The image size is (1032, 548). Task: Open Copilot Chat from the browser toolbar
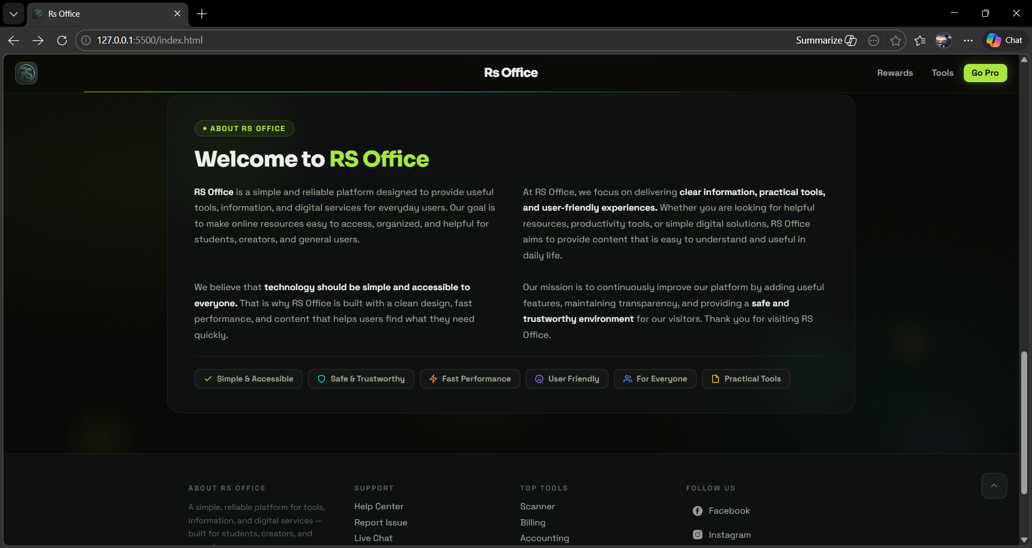(1005, 40)
